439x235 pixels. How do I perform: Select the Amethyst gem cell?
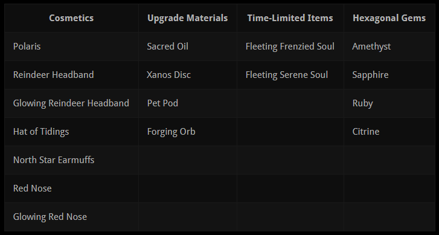point(389,47)
